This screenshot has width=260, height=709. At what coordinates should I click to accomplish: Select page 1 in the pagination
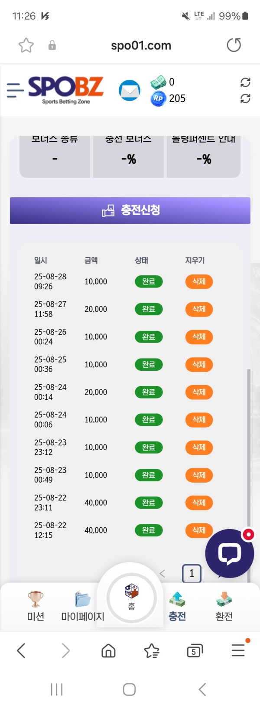click(x=192, y=573)
